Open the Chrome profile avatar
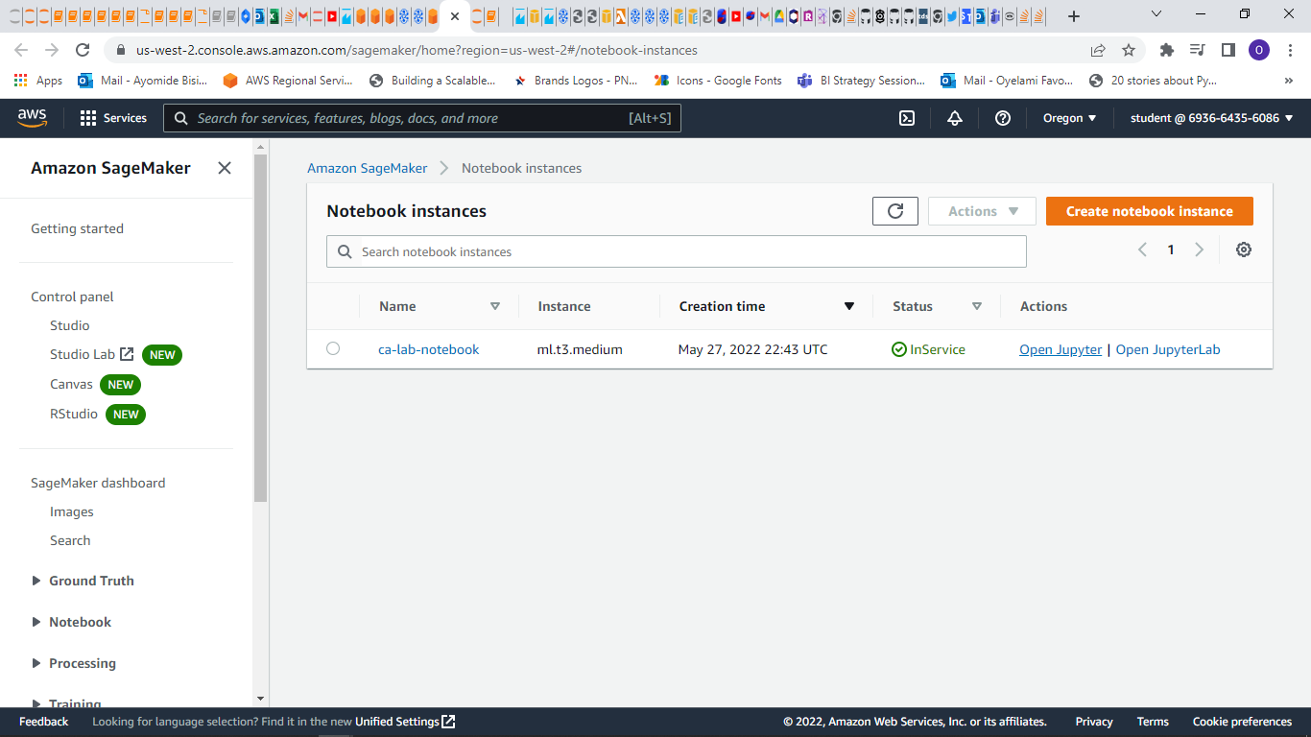The height and width of the screenshot is (737, 1311). click(x=1259, y=50)
